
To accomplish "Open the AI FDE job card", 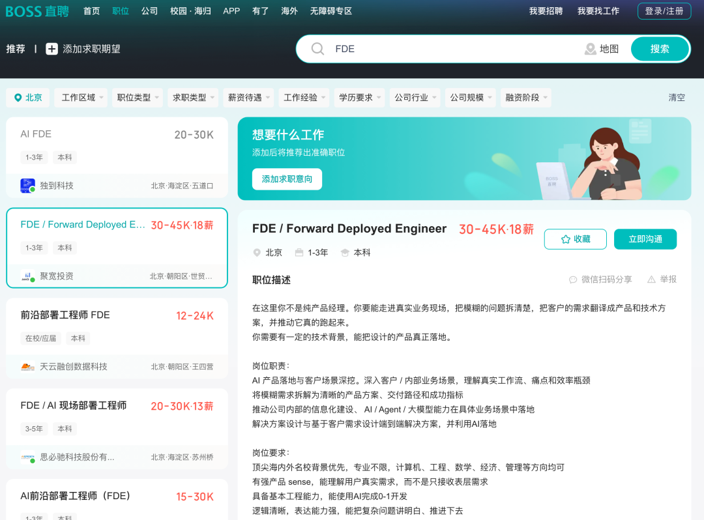I will 117,157.
